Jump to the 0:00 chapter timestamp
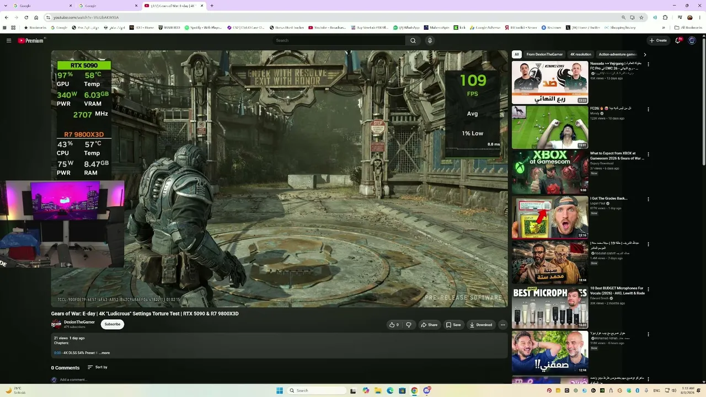The image size is (706, 397). point(57,353)
